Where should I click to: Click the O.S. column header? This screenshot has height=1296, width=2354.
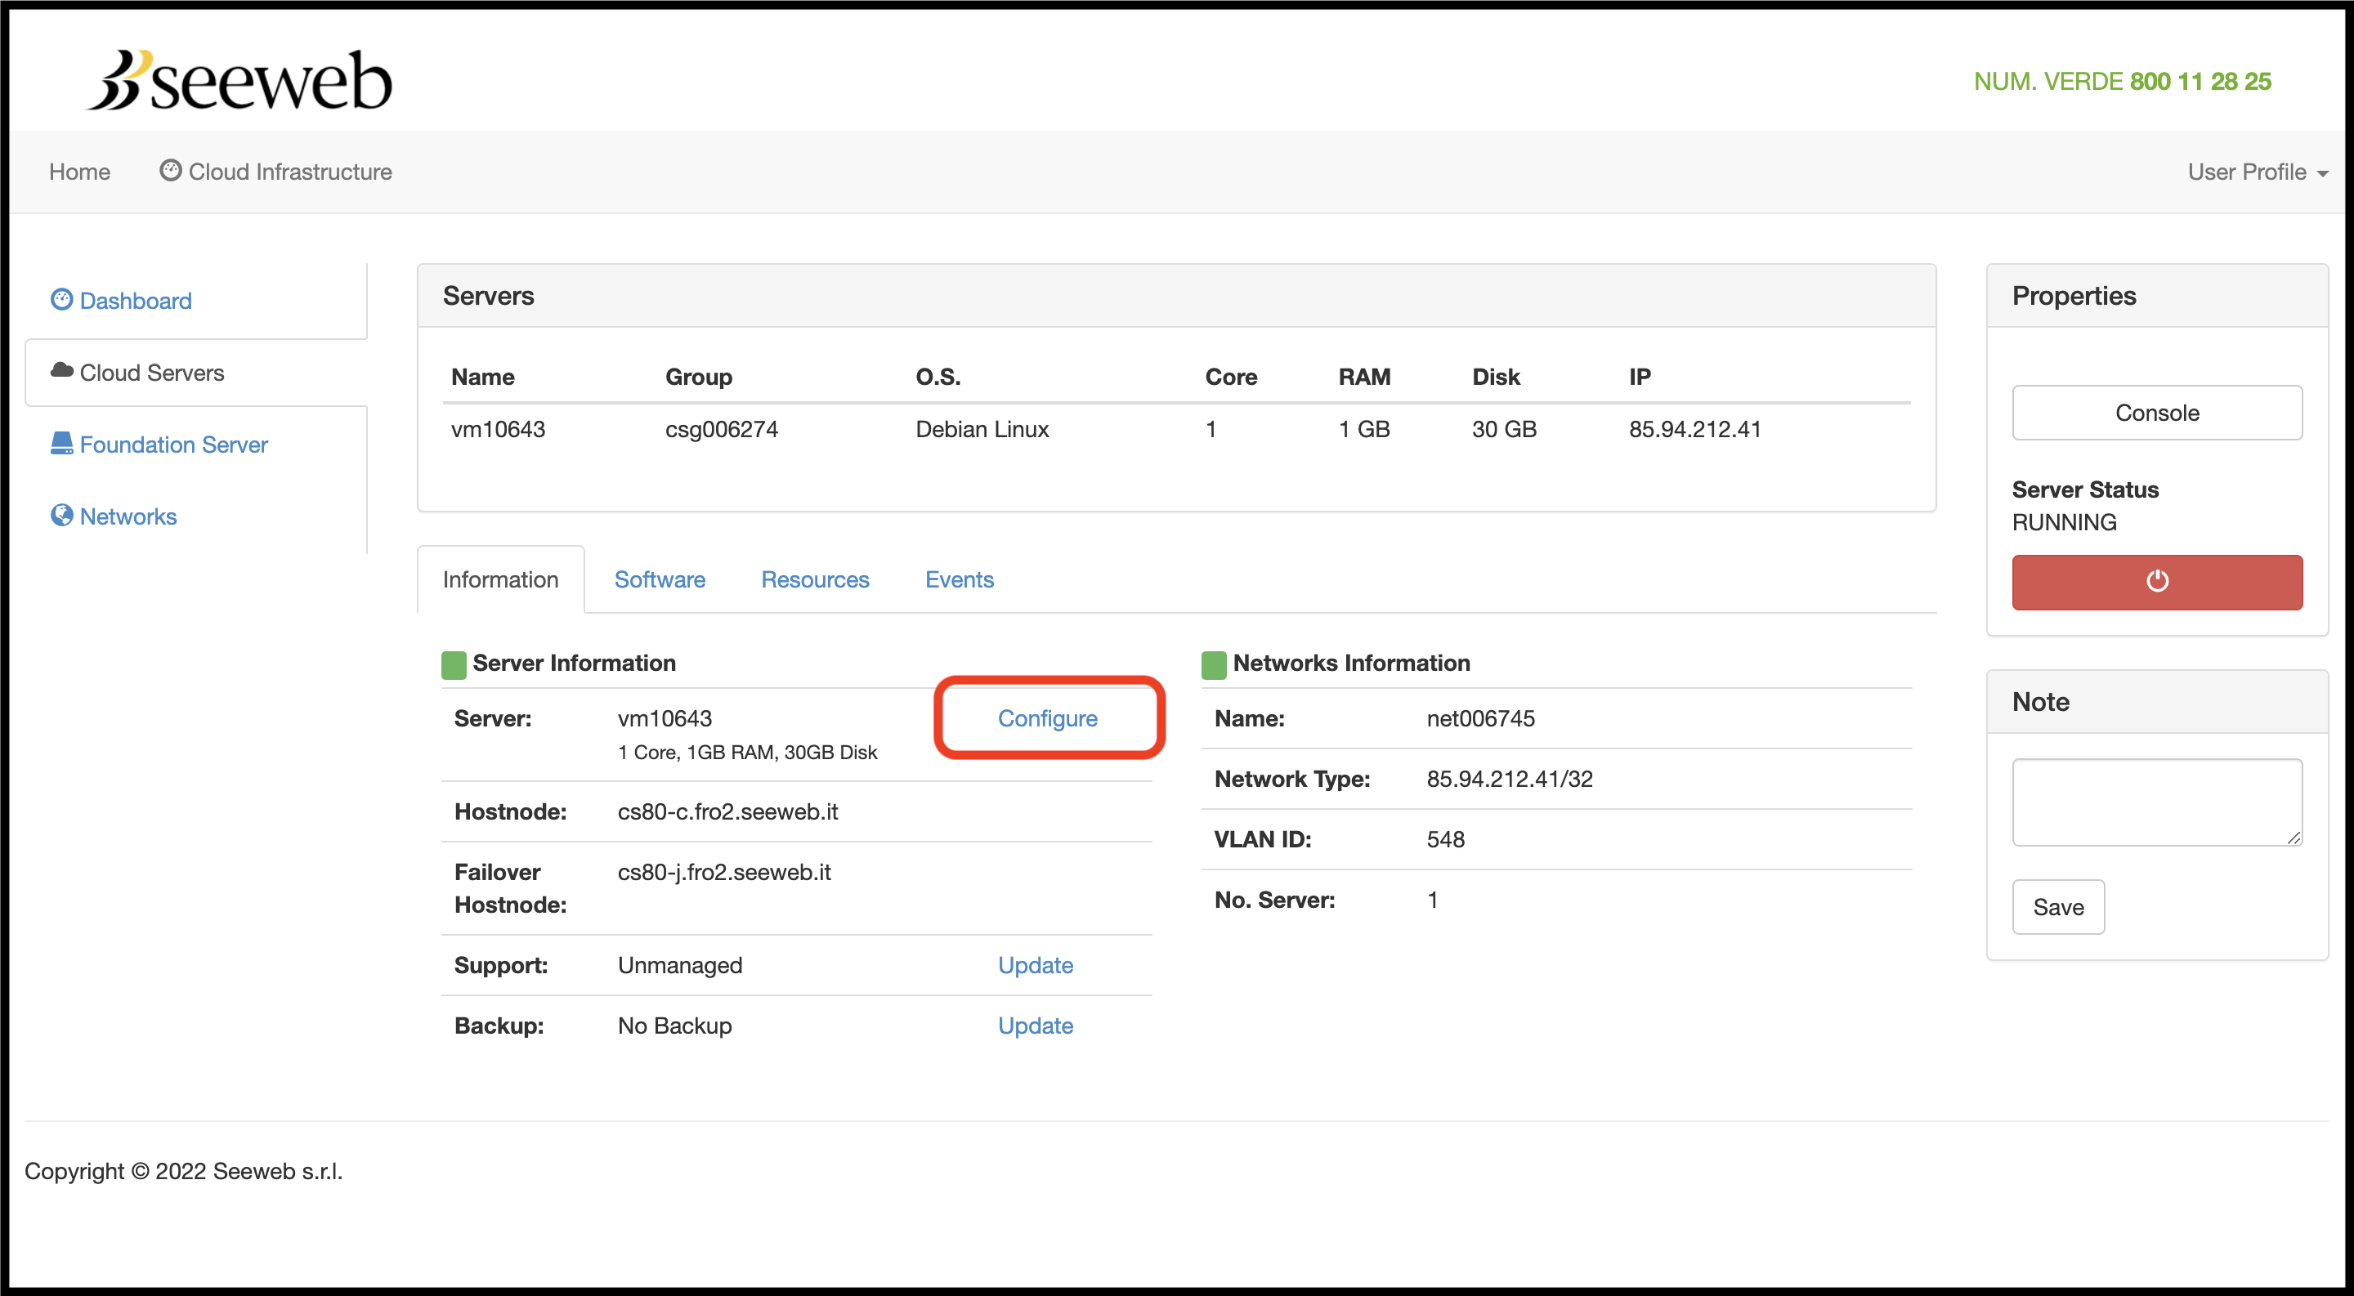pos(938,378)
